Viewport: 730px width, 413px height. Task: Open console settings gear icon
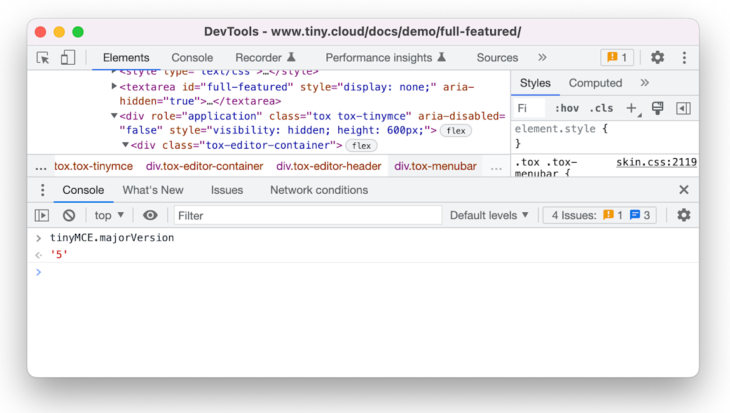[x=684, y=215]
